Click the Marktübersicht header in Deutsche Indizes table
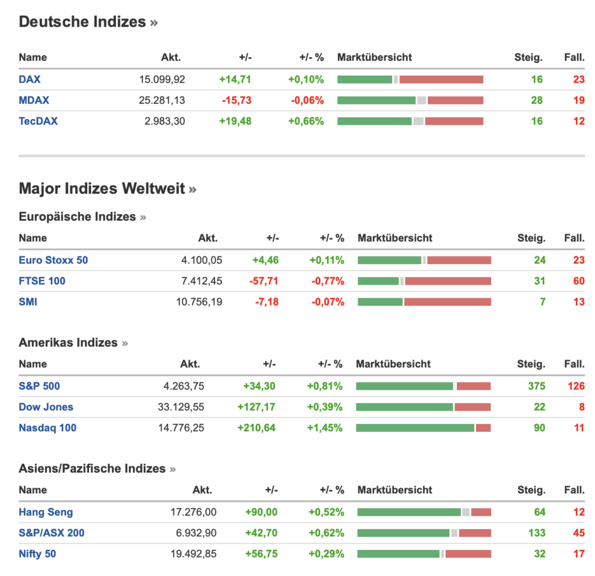595x576 pixels. pos(374,57)
